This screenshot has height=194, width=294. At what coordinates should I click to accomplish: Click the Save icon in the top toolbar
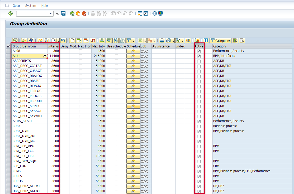pyautogui.click(x=63, y=13)
